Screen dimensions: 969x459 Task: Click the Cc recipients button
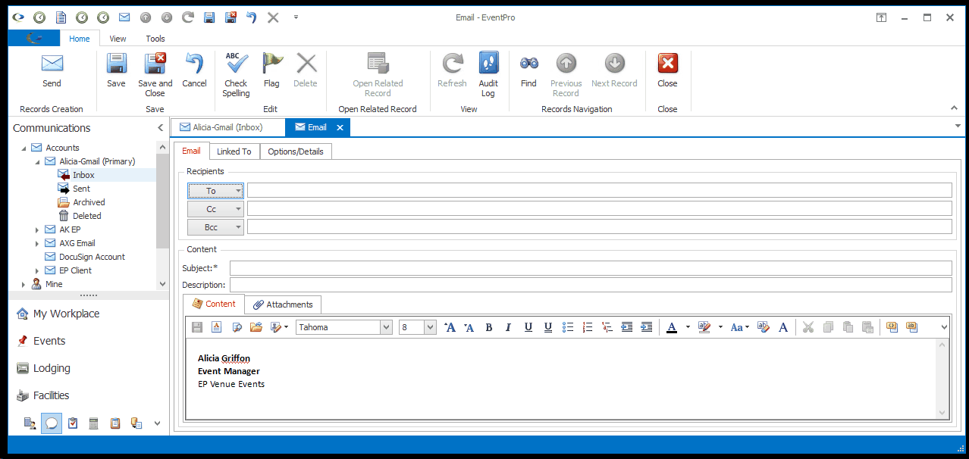coord(215,208)
